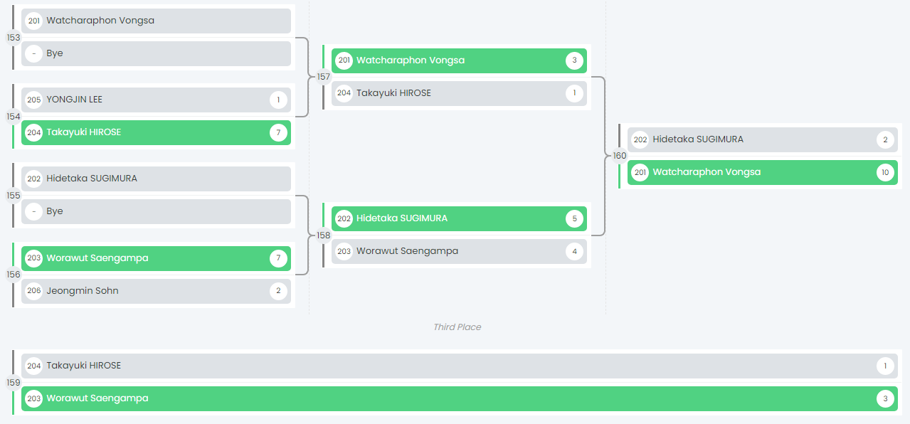Click match number 154 label
Viewport: 910px width, 424px height.
[14, 116]
